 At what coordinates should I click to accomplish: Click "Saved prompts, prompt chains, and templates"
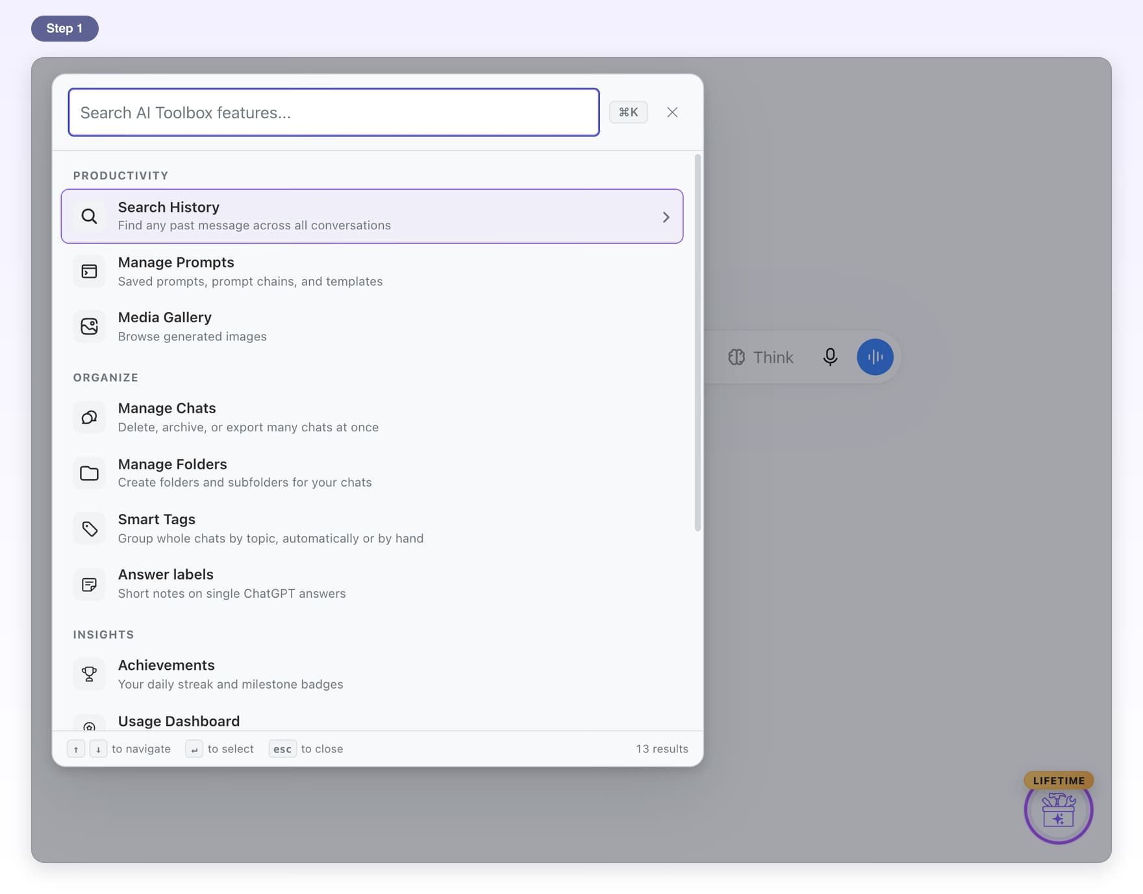(250, 281)
